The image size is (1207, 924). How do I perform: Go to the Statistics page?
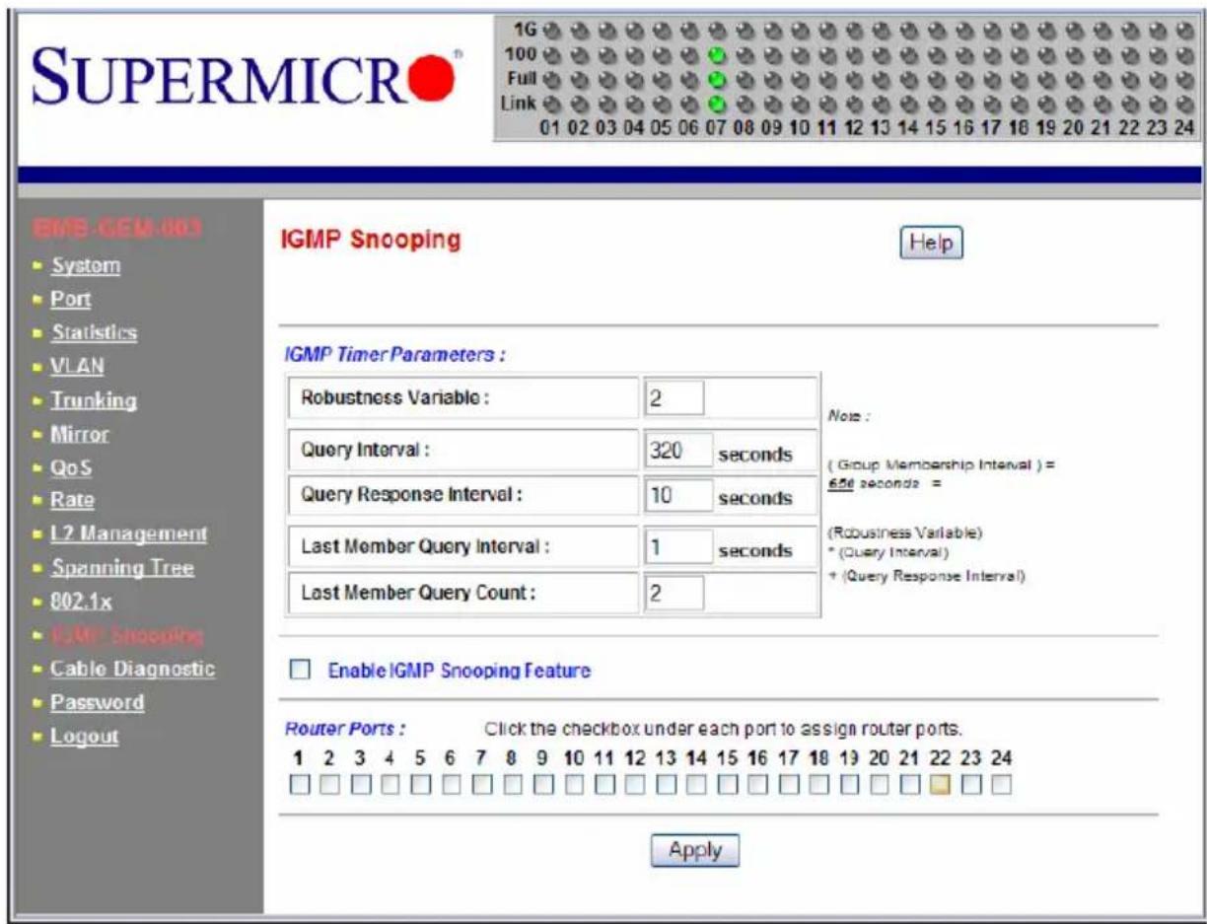tap(94, 332)
